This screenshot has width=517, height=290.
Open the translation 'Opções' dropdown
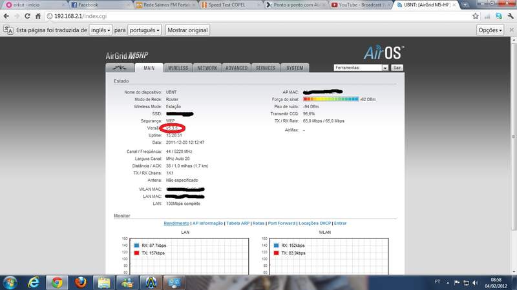[x=490, y=30]
